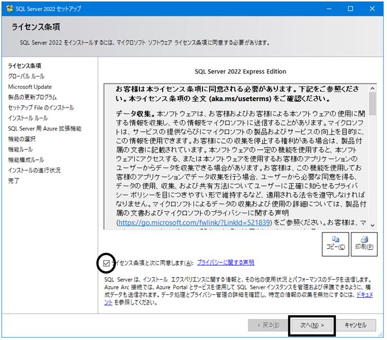This screenshot has height=340, width=387.
Task: Click the license text scrollbar thumb
Action: [x=372, y=104]
